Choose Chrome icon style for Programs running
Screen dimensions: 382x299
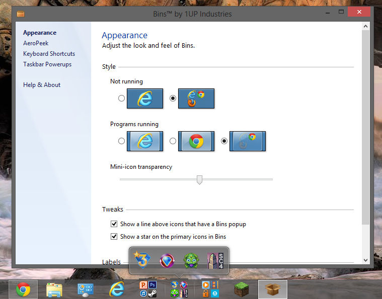pos(173,141)
